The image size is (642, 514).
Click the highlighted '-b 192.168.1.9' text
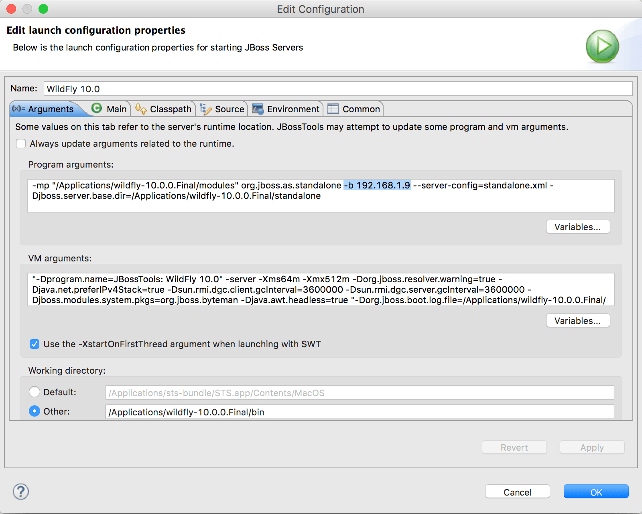coord(377,185)
